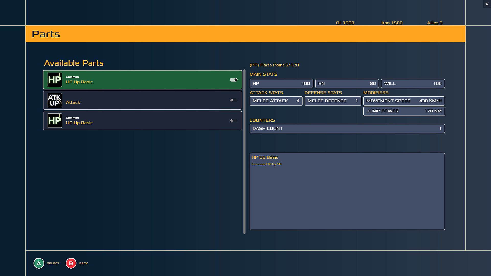This screenshot has width=491, height=276.
Task: Click the HP stat box
Action: pyautogui.click(x=281, y=84)
